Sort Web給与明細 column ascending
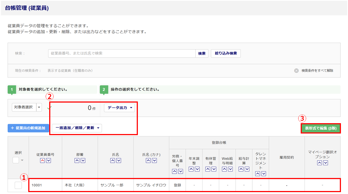Viewport: 348px width, 194px height. [224, 169]
